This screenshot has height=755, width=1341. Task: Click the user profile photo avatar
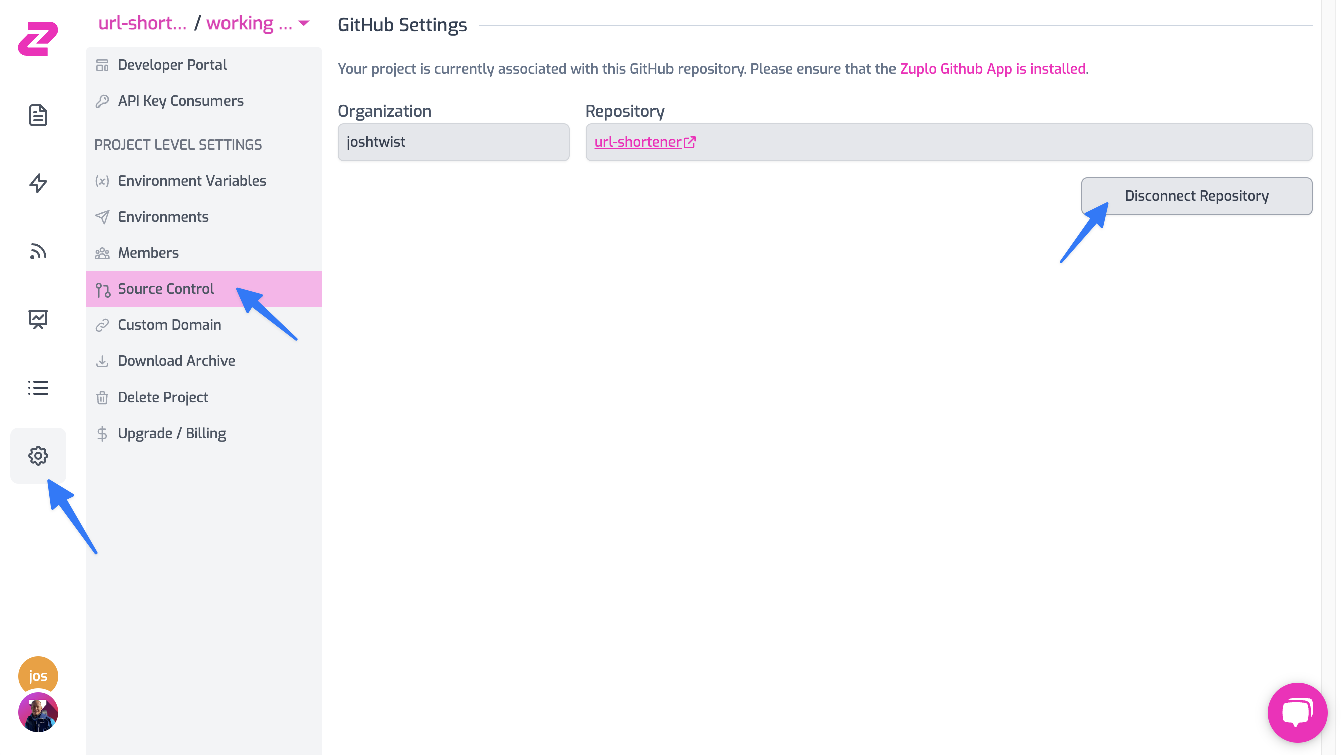pyautogui.click(x=38, y=712)
